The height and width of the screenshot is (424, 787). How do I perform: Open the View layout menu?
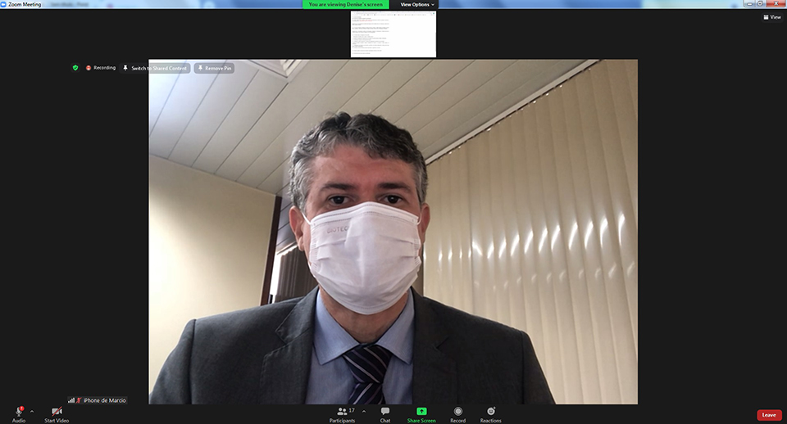pyautogui.click(x=771, y=17)
